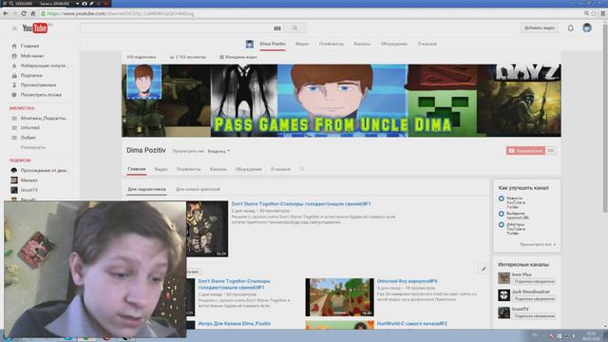Viewport: 608px width, 342px height.
Task: Open Мой канал in sidebar
Action: click(32, 56)
